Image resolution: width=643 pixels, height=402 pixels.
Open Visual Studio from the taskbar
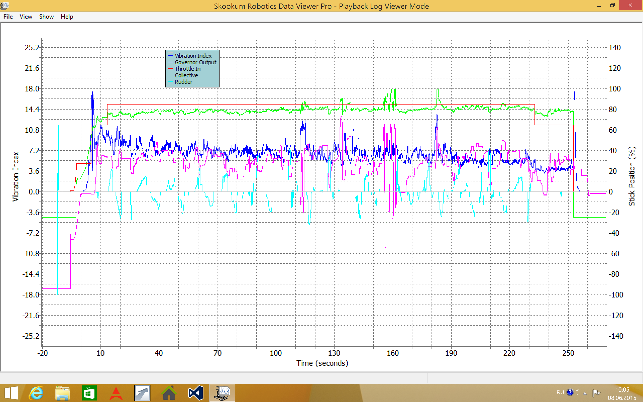pyautogui.click(x=195, y=393)
